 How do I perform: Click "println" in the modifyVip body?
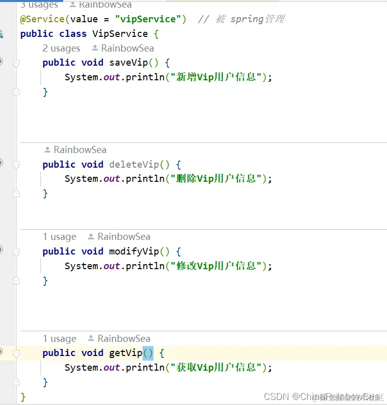click(x=145, y=266)
